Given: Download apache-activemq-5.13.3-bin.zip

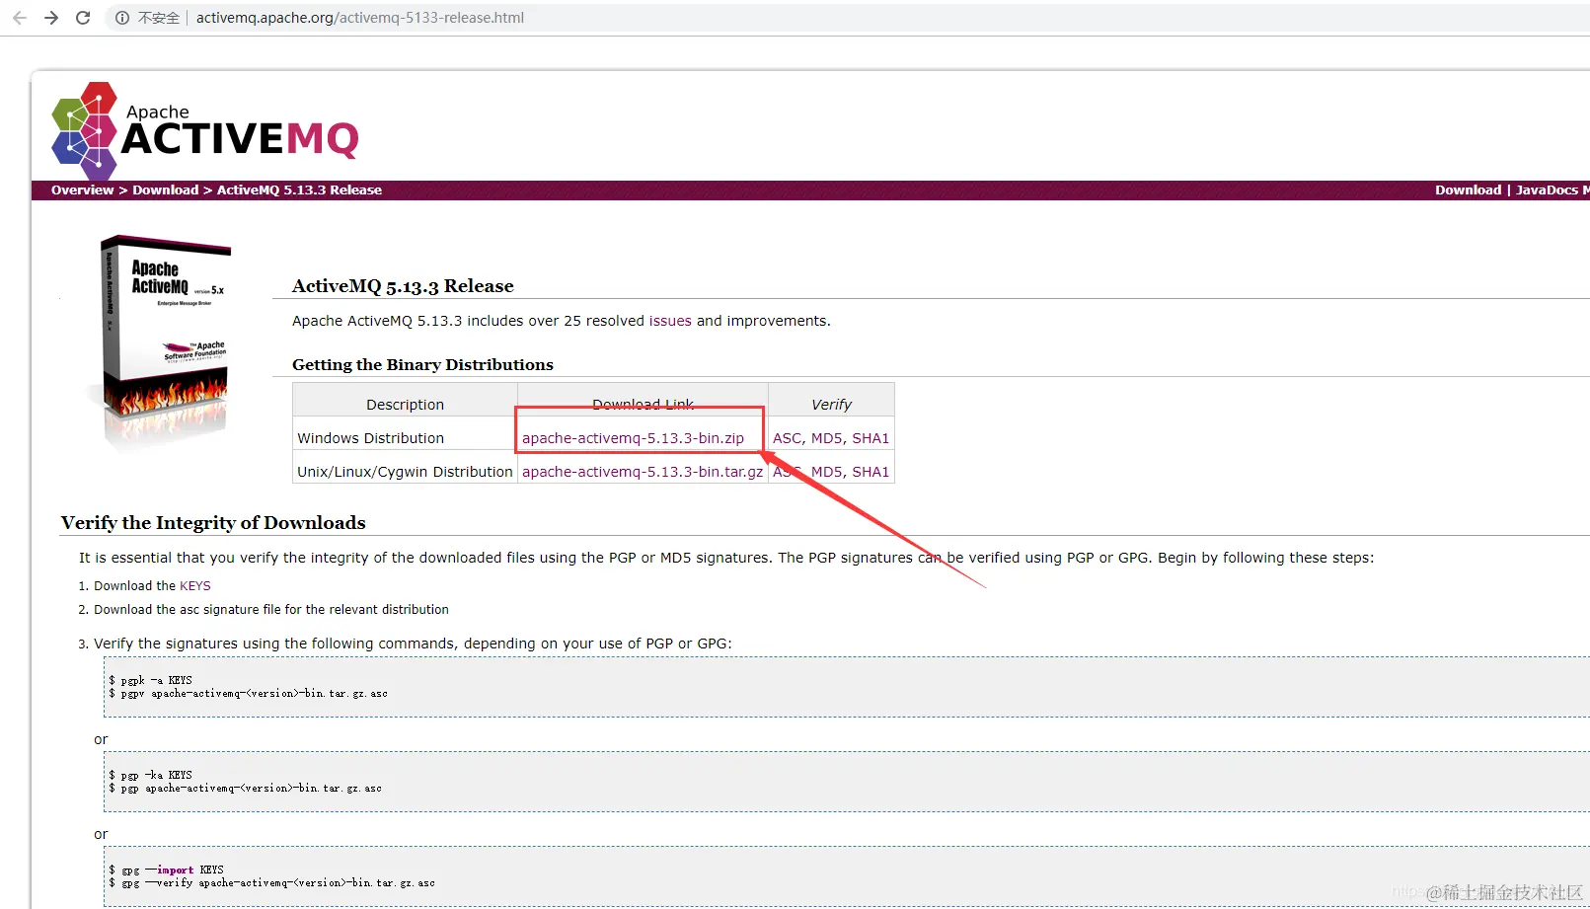Looking at the screenshot, I should (x=633, y=438).
